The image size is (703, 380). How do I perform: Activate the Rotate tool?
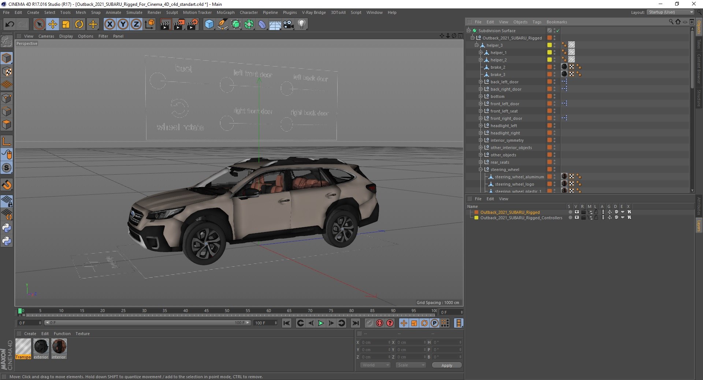79,24
